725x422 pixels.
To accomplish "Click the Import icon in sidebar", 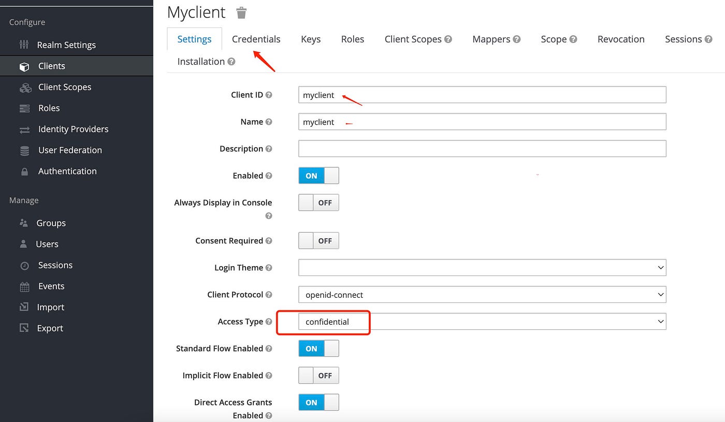I will (24, 307).
